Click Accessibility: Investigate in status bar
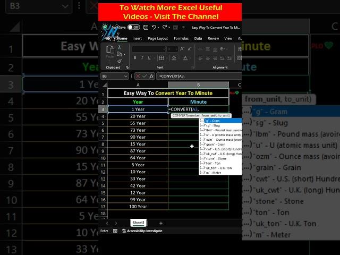 (142, 231)
